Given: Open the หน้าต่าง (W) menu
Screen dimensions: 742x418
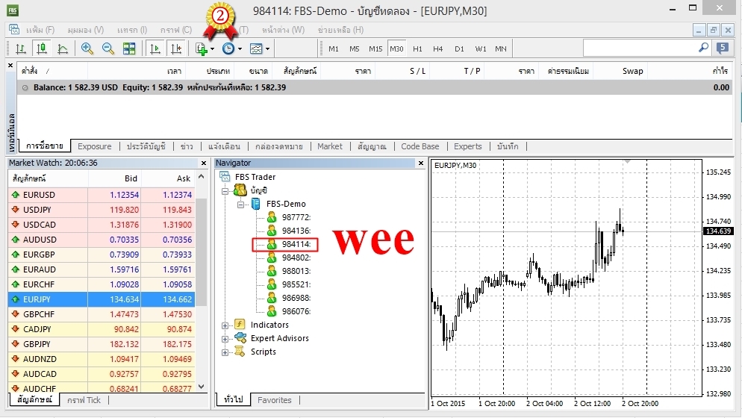Looking at the screenshot, I should point(283,30).
